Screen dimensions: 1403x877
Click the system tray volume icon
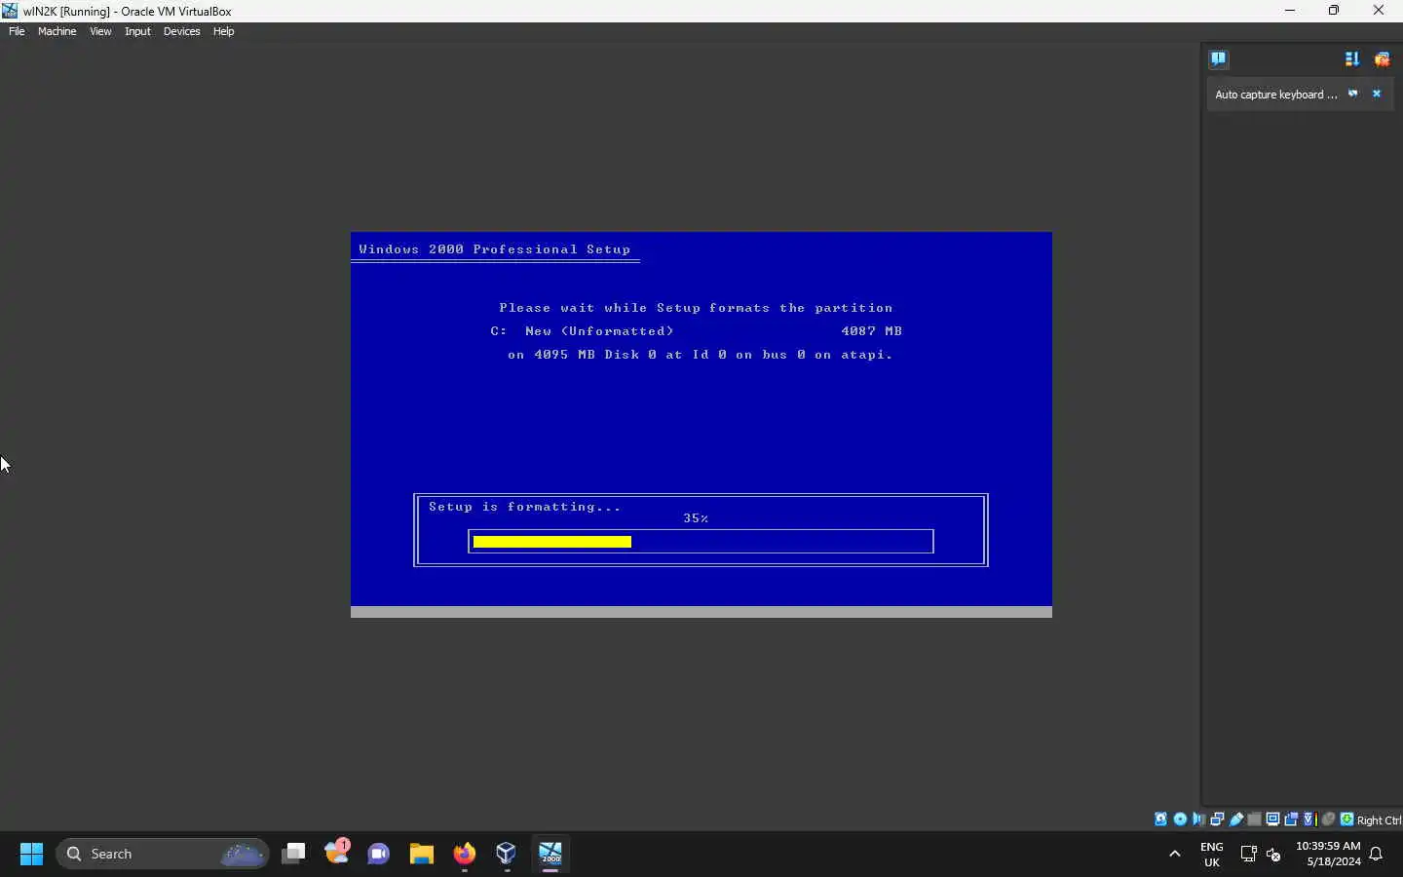[x=1273, y=855]
